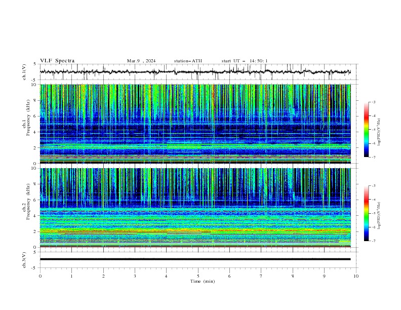Screen dimensions: 401x310
Task: Click inside the ch.2 spectrogram panel
Action: click(195, 208)
